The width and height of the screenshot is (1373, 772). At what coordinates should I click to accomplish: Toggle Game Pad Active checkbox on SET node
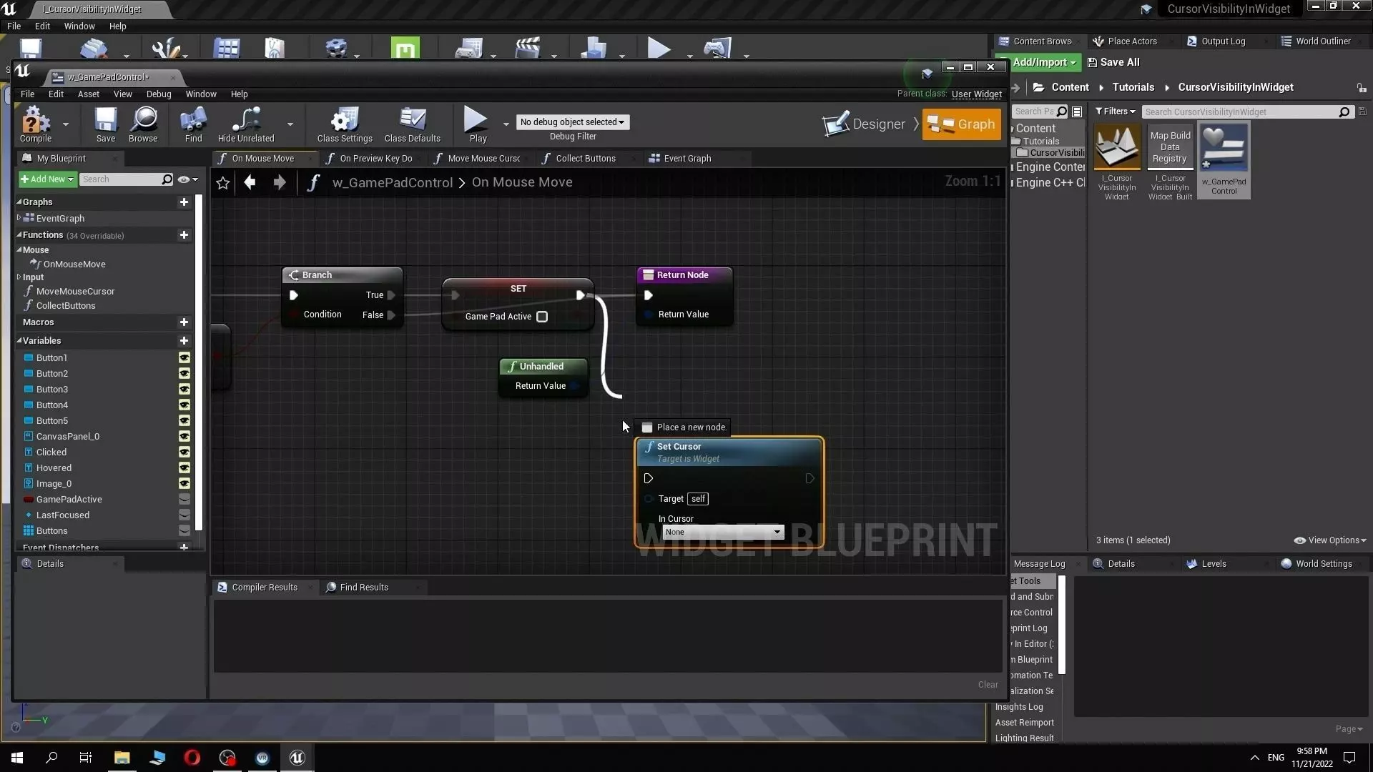tap(542, 317)
